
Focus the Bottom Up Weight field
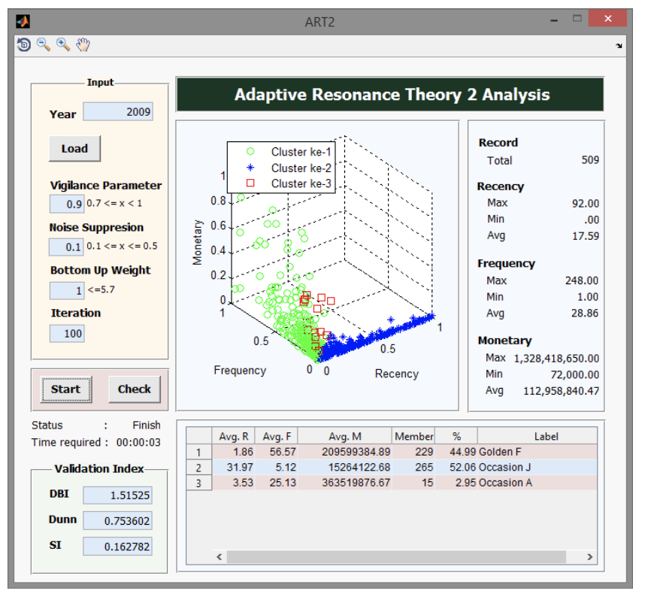67,290
